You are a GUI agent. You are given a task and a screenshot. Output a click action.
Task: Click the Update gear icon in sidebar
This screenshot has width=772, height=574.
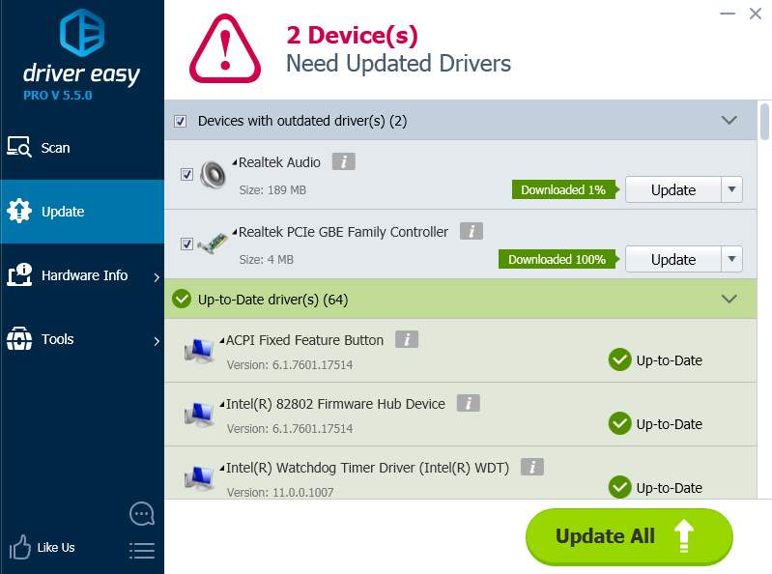[19, 212]
